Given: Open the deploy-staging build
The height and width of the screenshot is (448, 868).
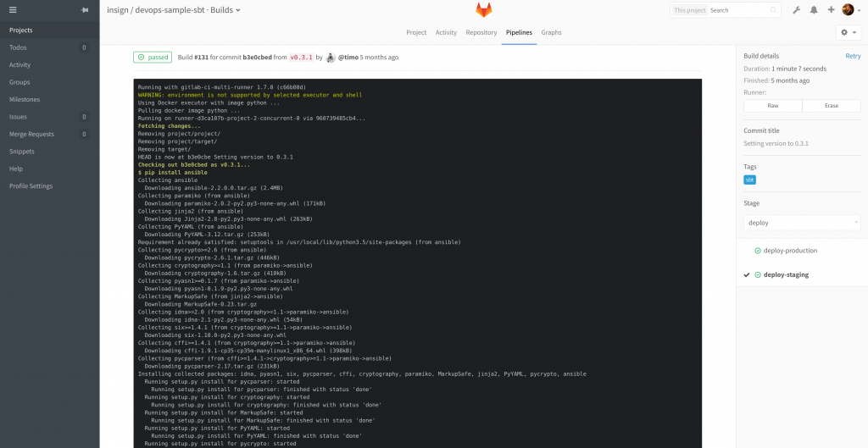Looking at the screenshot, I should 786,275.
